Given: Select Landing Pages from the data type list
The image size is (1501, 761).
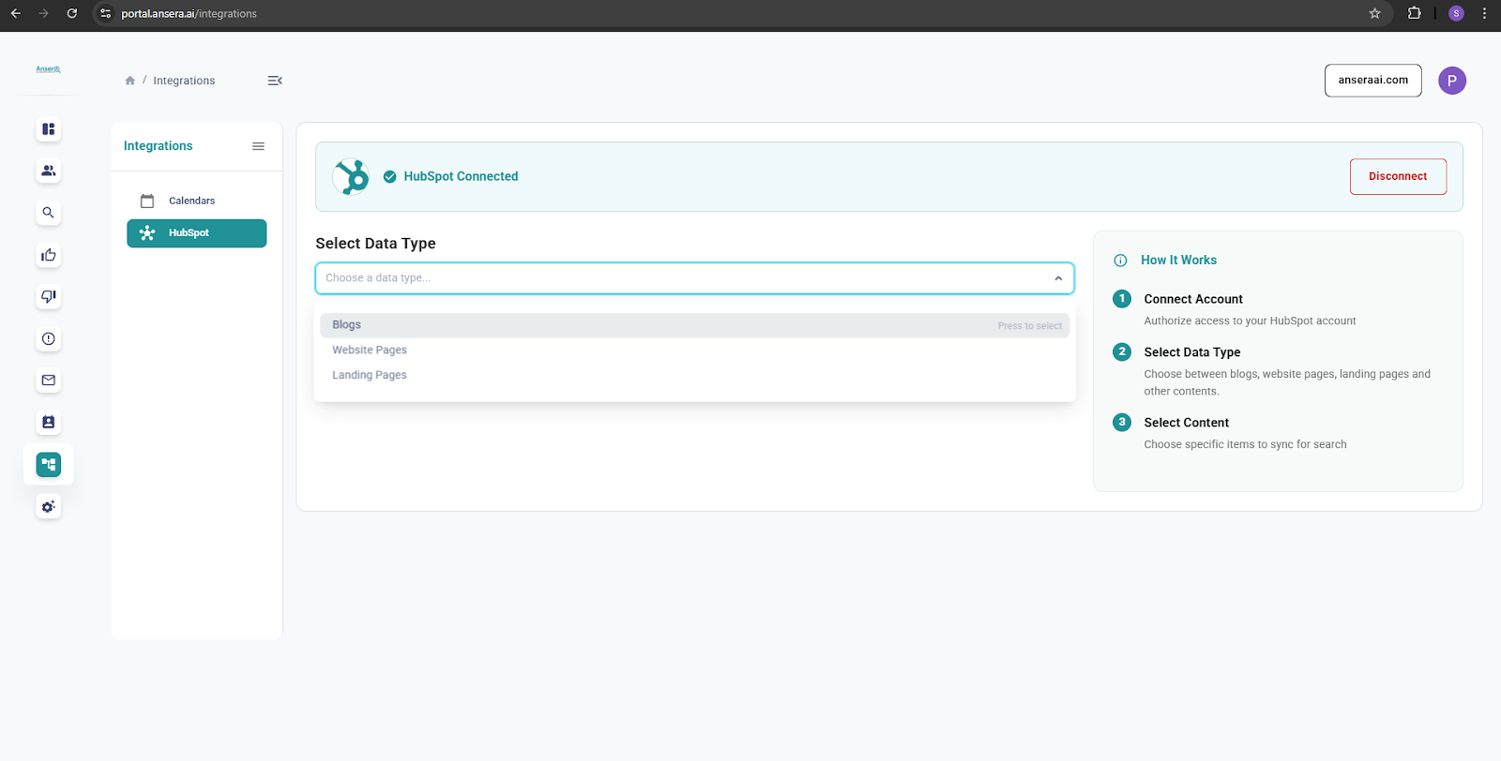Looking at the screenshot, I should tap(694, 375).
